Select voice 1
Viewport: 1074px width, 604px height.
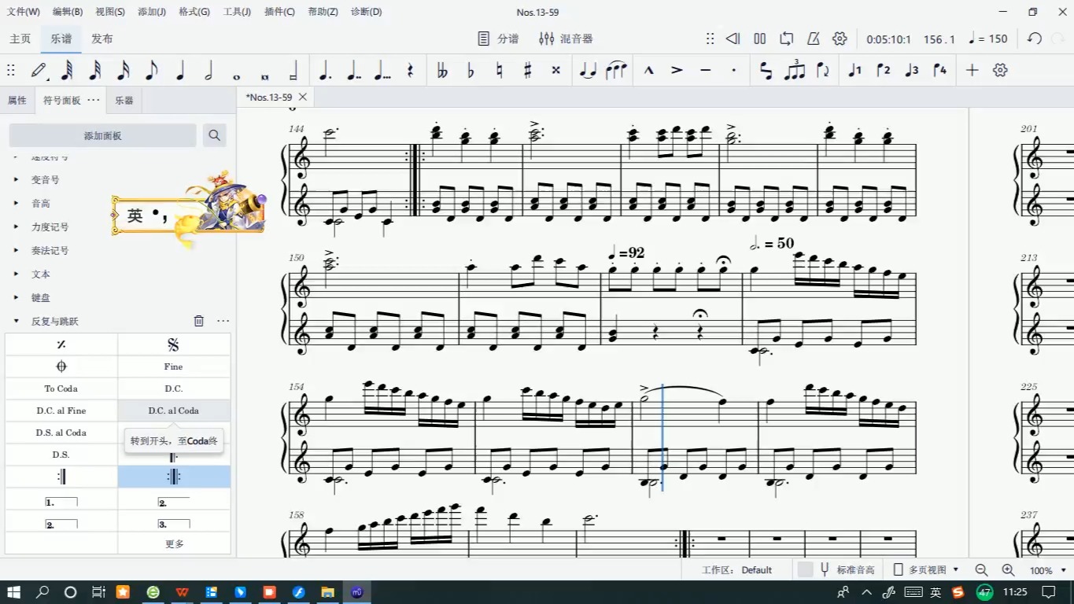tap(854, 70)
